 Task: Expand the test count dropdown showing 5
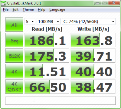pyautogui.click(x=30, y=21)
